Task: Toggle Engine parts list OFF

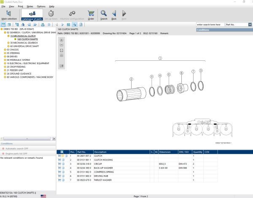Action: [15, 153]
